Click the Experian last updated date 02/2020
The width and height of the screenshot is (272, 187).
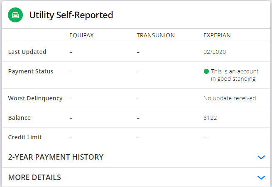tap(215, 52)
